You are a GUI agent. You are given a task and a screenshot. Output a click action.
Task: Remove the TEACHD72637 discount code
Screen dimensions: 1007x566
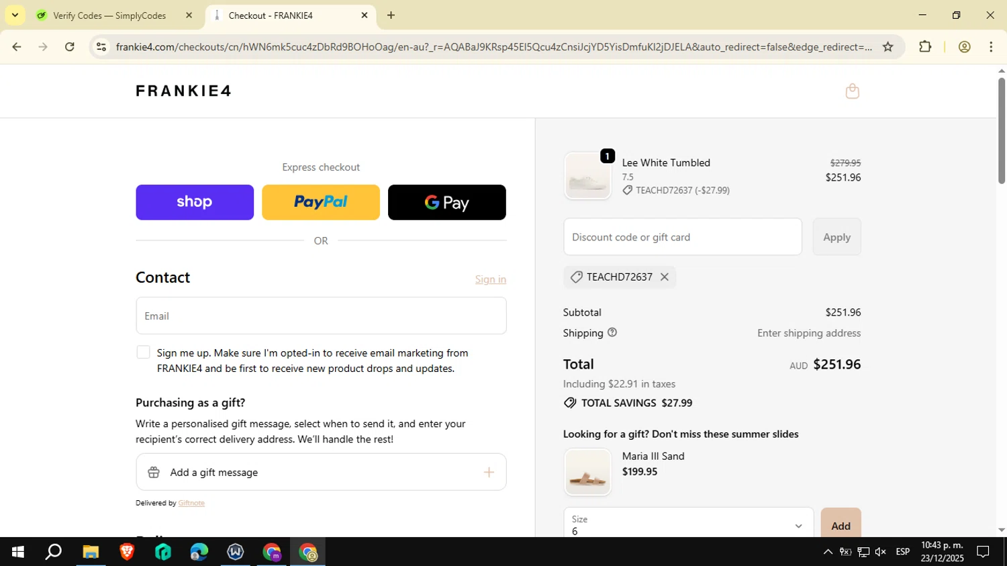pos(664,277)
